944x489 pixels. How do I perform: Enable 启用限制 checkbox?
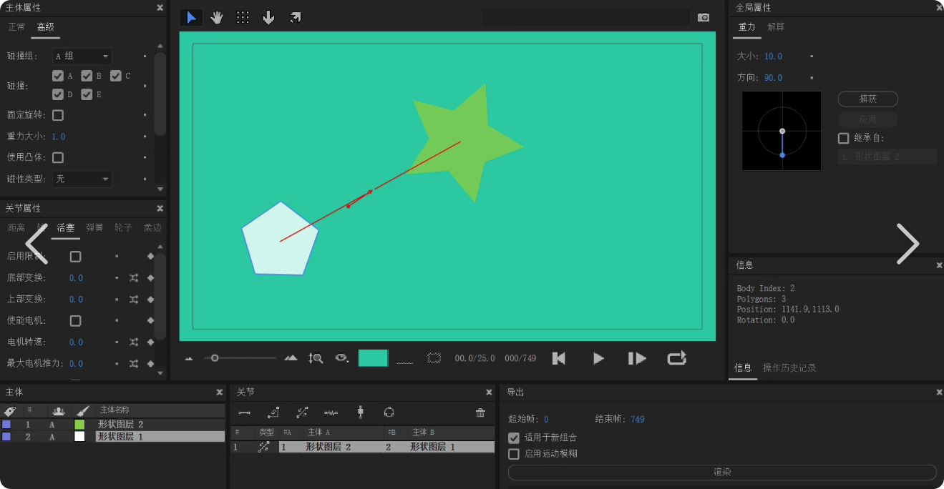[x=75, y=257]
